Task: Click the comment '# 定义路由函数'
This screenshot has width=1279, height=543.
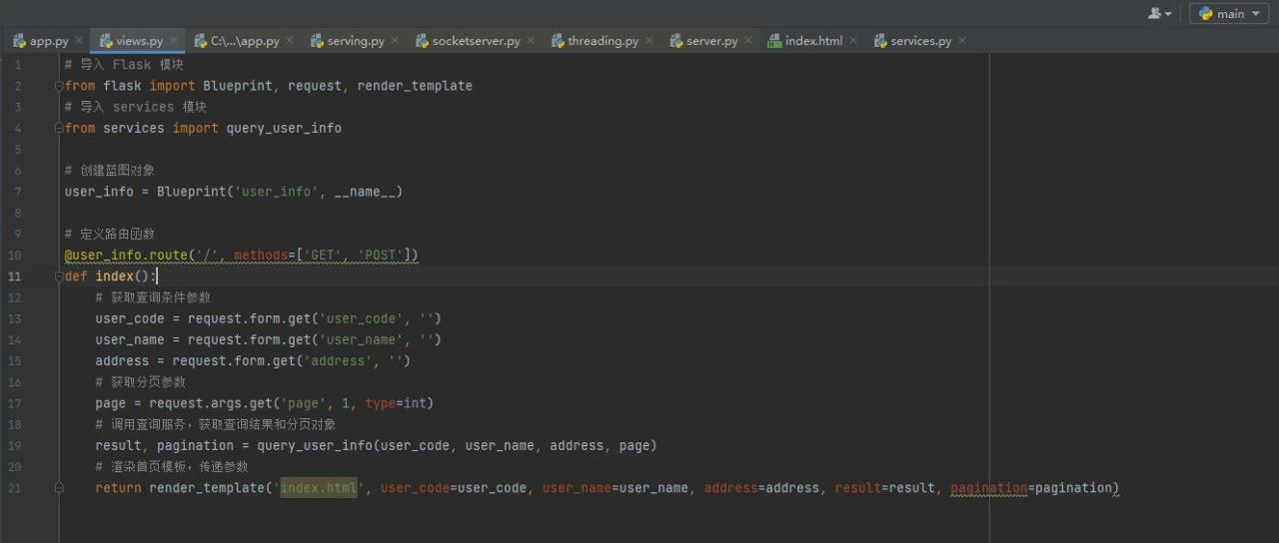Action: [x=110, y=234]
